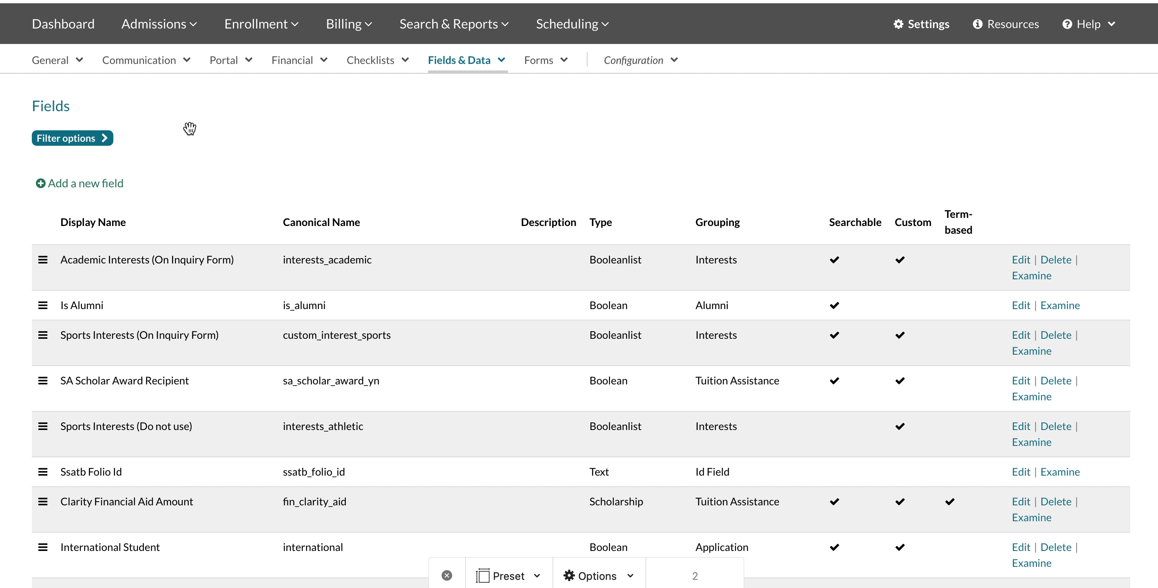The image size is (1158, 588).
Task: Click Searchable checkmark for Is Alumni
Action: (834, 305)
